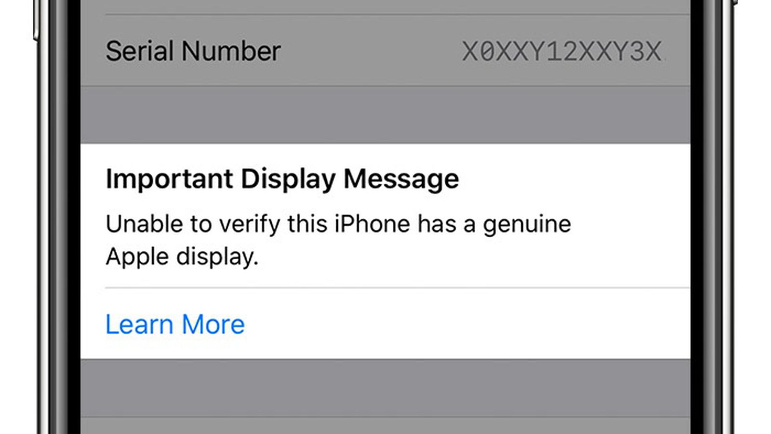Open the Learn More link
This screenshot has height=434, width=771.
(175, 324)
